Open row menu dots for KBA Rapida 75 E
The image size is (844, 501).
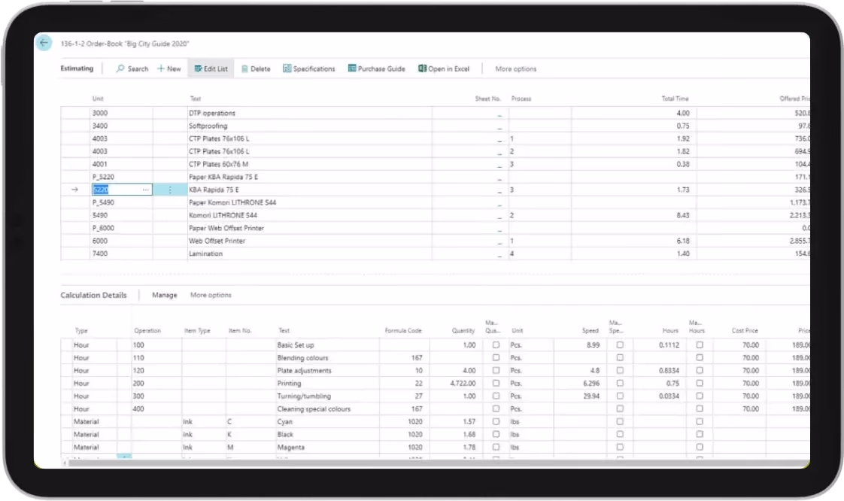click(x=170, y=190)
